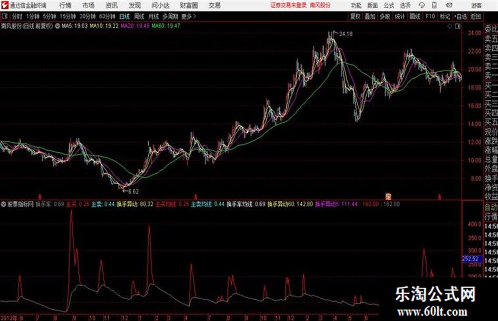Switch to 60分钟 period tab

click(108, 16)
